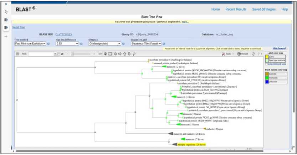The image size is (297, 155).
Task: Click the pan right arrow icon
Action: pyautogui.click(x=120, y=54)
